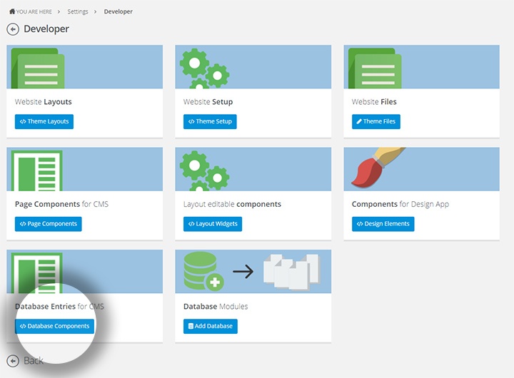
Task: Open Theme Layouts button
Action: [44, 121]
